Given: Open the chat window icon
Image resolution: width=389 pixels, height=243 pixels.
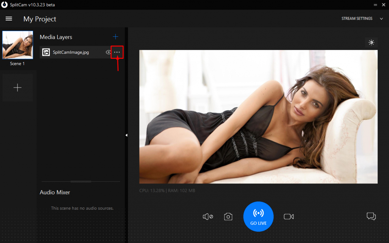Looking at the screenshot, I should pyautogui.click(x=371, y=216).
